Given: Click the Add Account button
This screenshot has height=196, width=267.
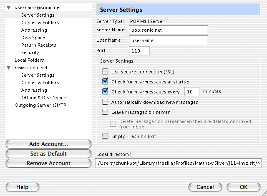Looking at the screenshot, I should (48, 144).
